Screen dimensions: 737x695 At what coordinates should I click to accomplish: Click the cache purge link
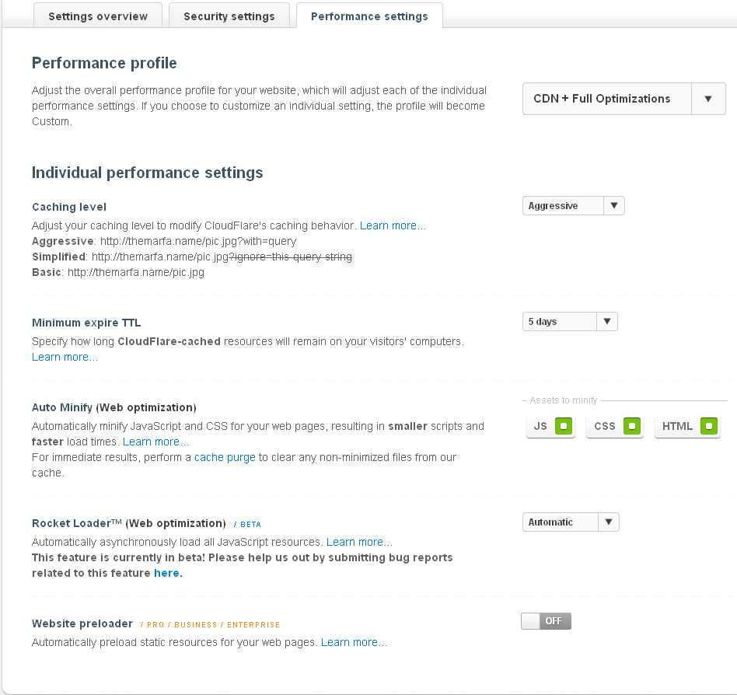click(225, 457)
